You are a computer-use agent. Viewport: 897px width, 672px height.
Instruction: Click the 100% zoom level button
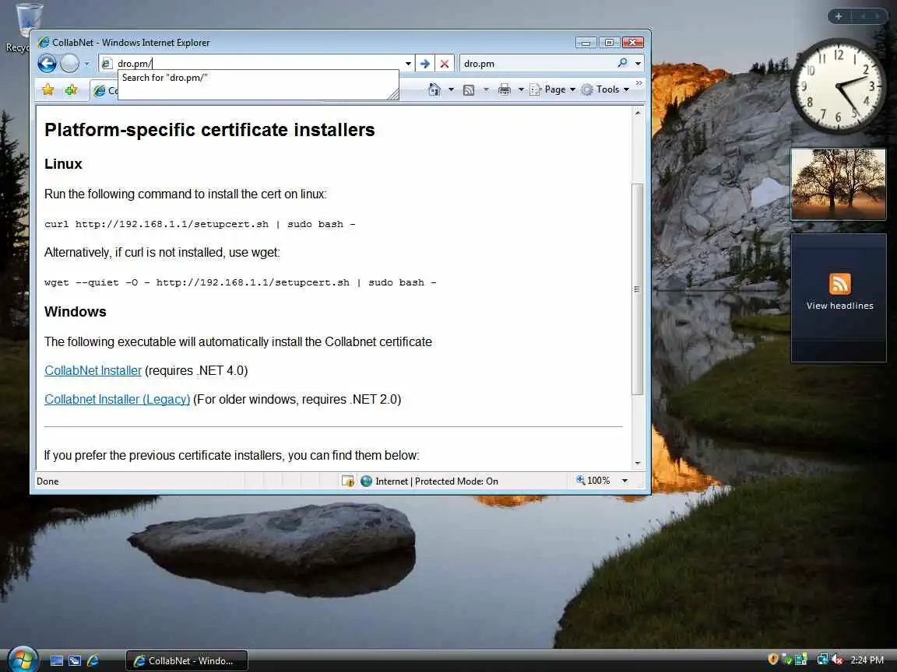[x=593, y=481]
